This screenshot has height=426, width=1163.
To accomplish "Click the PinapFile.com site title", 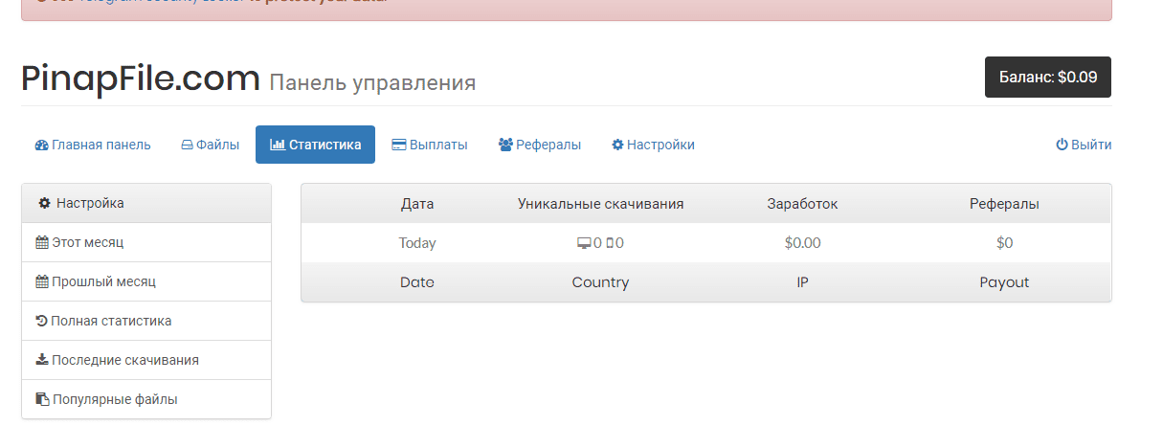I will coord(141,78).
